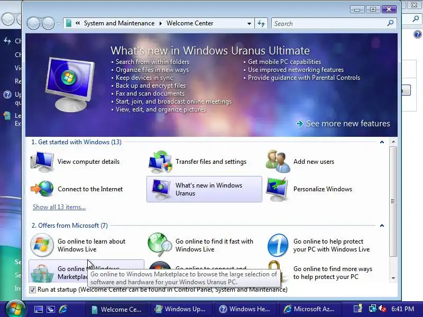The image size is (423, 317).
Task: Collapse Offers from Microsoft section
Action: (x=382, y=226)
